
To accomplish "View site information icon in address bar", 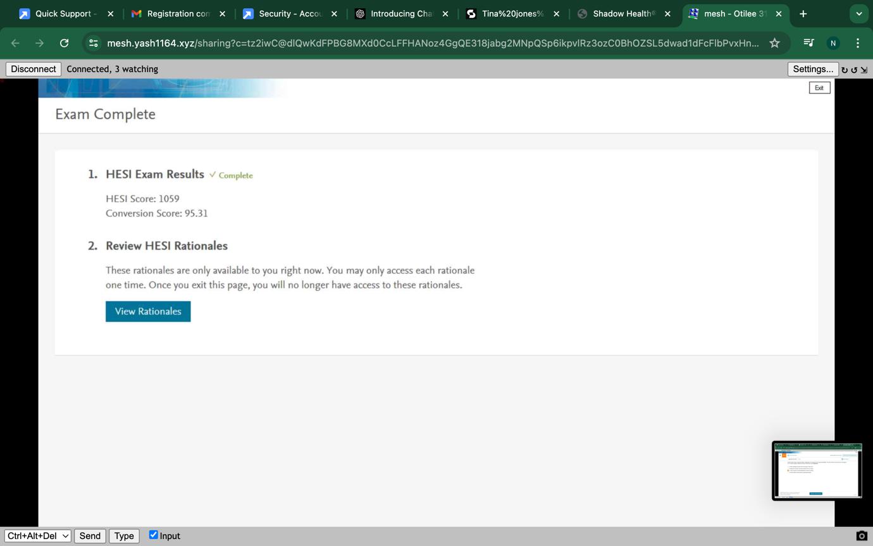I will [94, 43].
